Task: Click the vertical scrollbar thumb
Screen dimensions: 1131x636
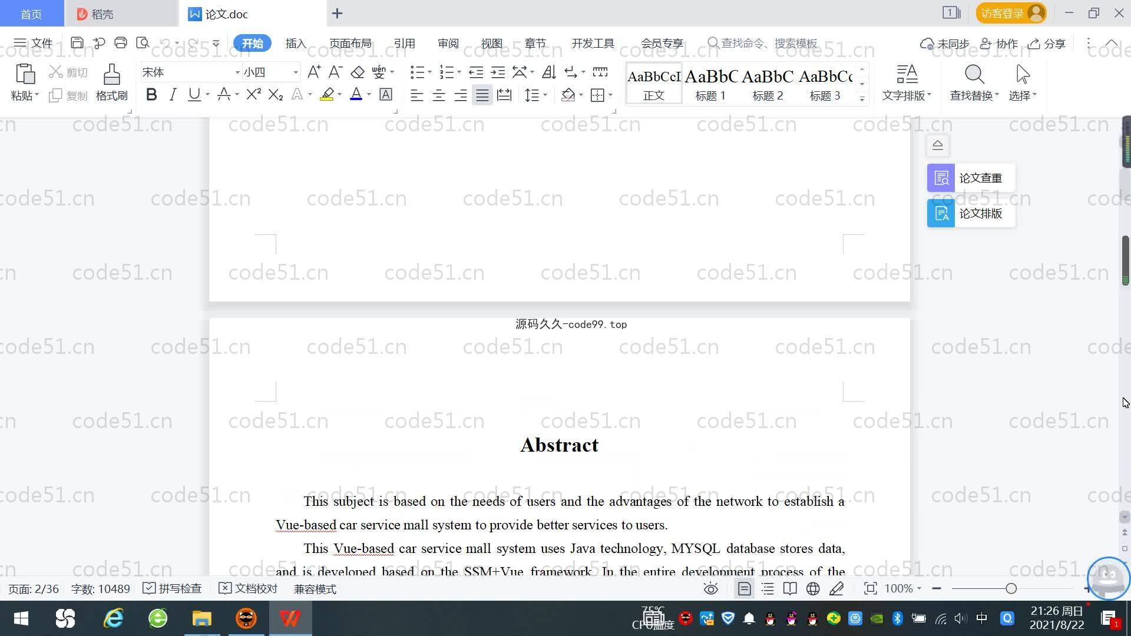Action: coord(1125,260)
